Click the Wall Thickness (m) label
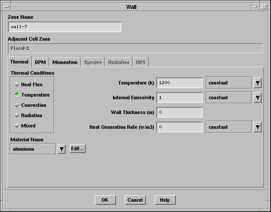Screen dimensions: 271x212 133,112
